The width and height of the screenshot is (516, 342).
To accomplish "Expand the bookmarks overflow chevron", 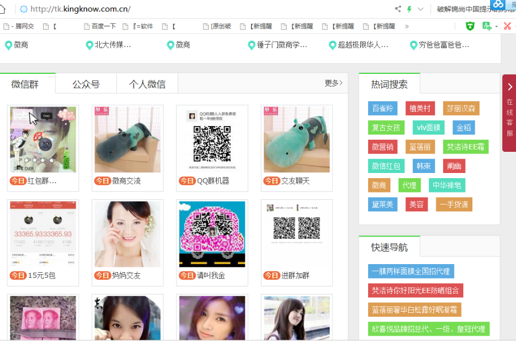I will coord(408,26).
